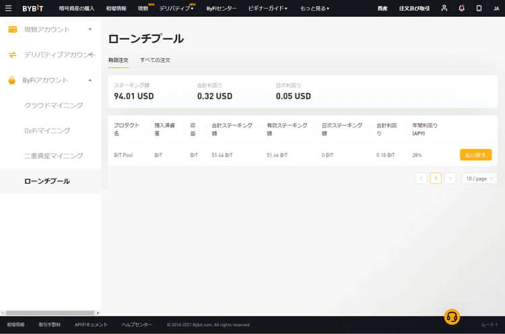Screen dimensions: 505x334
Task: Open the notifications bell icon
Action: (461, 8)
